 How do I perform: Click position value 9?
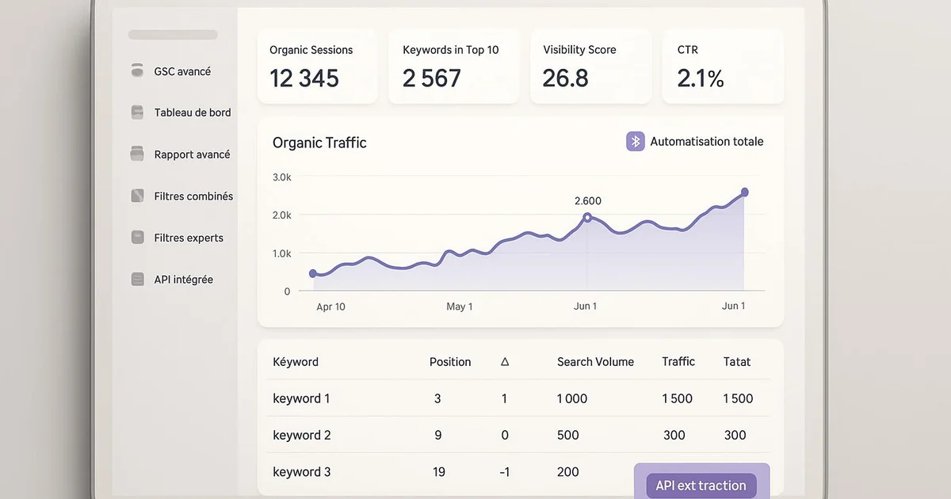point(438,435)
